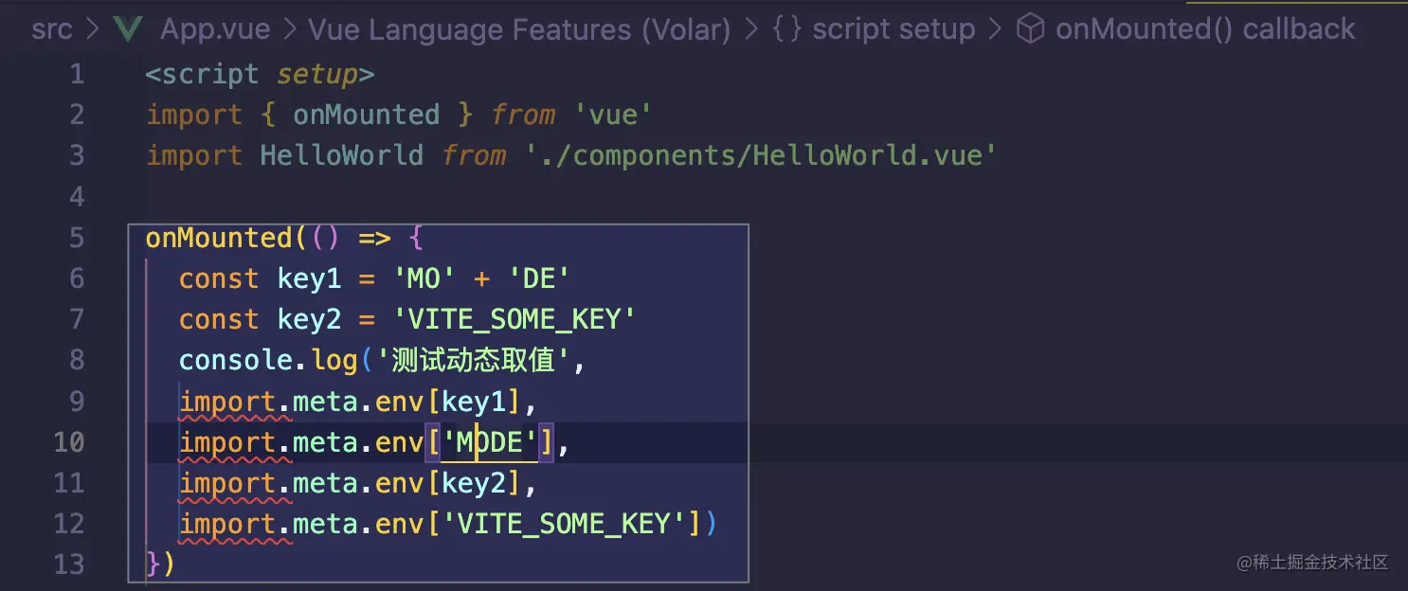
Task: Expand the script setup breadcrumb segment
Action: pyautogui.click(x=894, y=30)
